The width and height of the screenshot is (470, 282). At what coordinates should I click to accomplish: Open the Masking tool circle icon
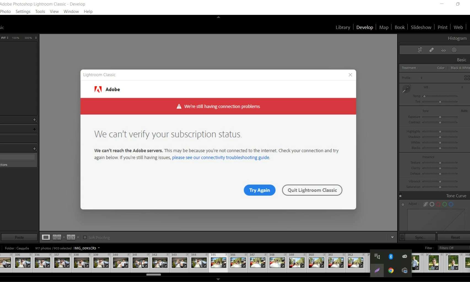[x=454, y=50]
